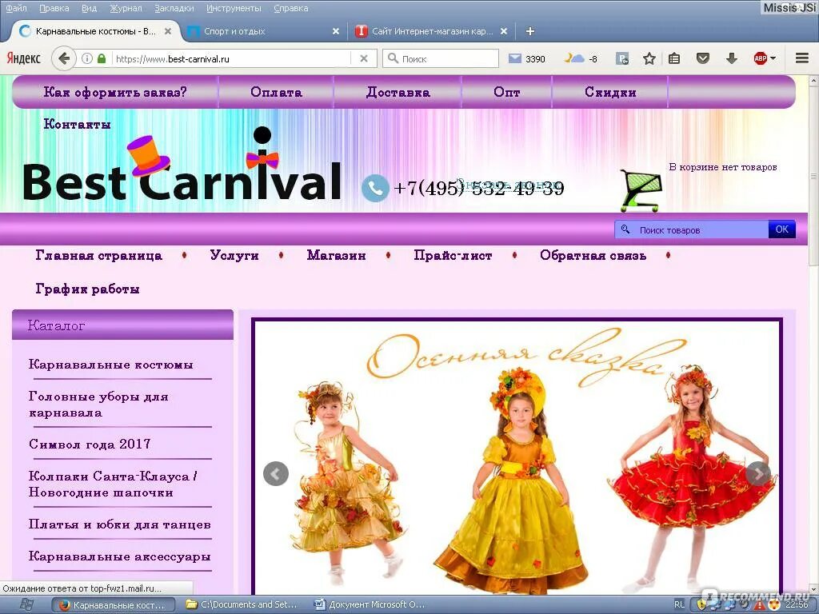Screen dimensions: 819x614
Task: Open Платья и юбки для танцев category
Action: 120,524
